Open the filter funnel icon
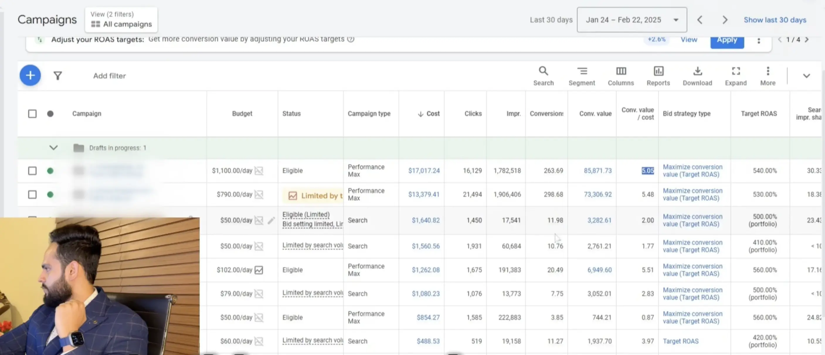Screen dimensions: 825x355 point(58,75)
